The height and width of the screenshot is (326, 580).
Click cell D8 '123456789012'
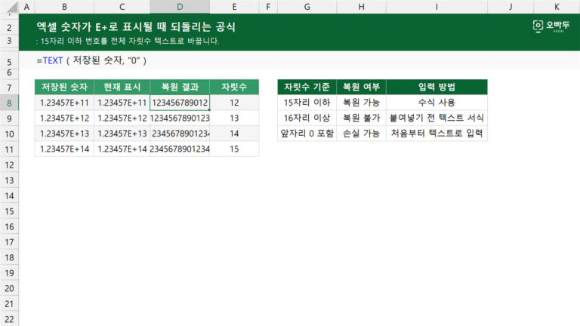(180, 103)
